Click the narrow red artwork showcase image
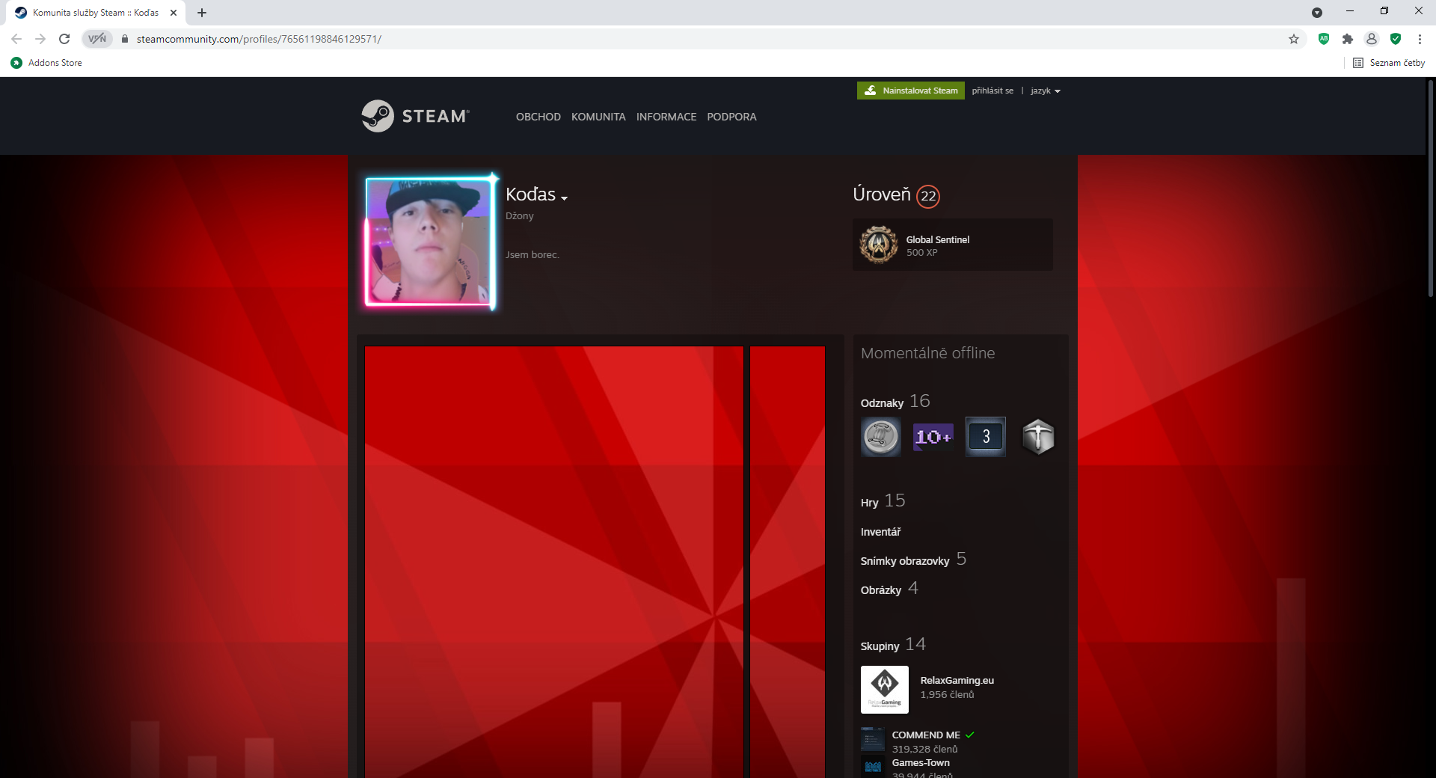The height and width of the screenshot is (778, 1436). 788,562
